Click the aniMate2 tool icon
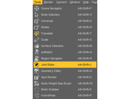 tap(37, 52)
